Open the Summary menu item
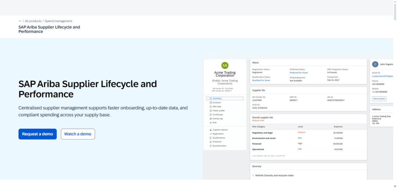Image resolution: width=397 pixels, height=188 pixels. click(225, 98)
